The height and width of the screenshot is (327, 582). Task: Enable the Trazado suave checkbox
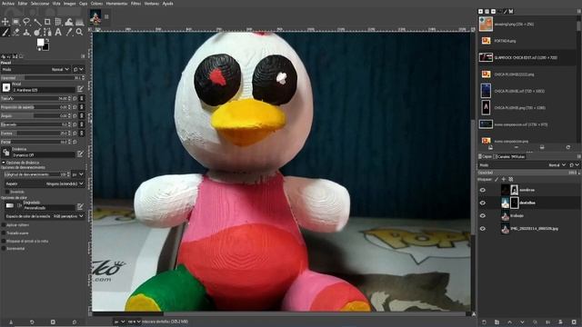(4, 233)
